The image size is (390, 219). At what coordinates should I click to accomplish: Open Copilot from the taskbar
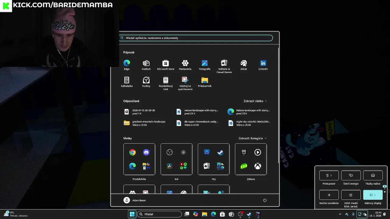(196, 214)
